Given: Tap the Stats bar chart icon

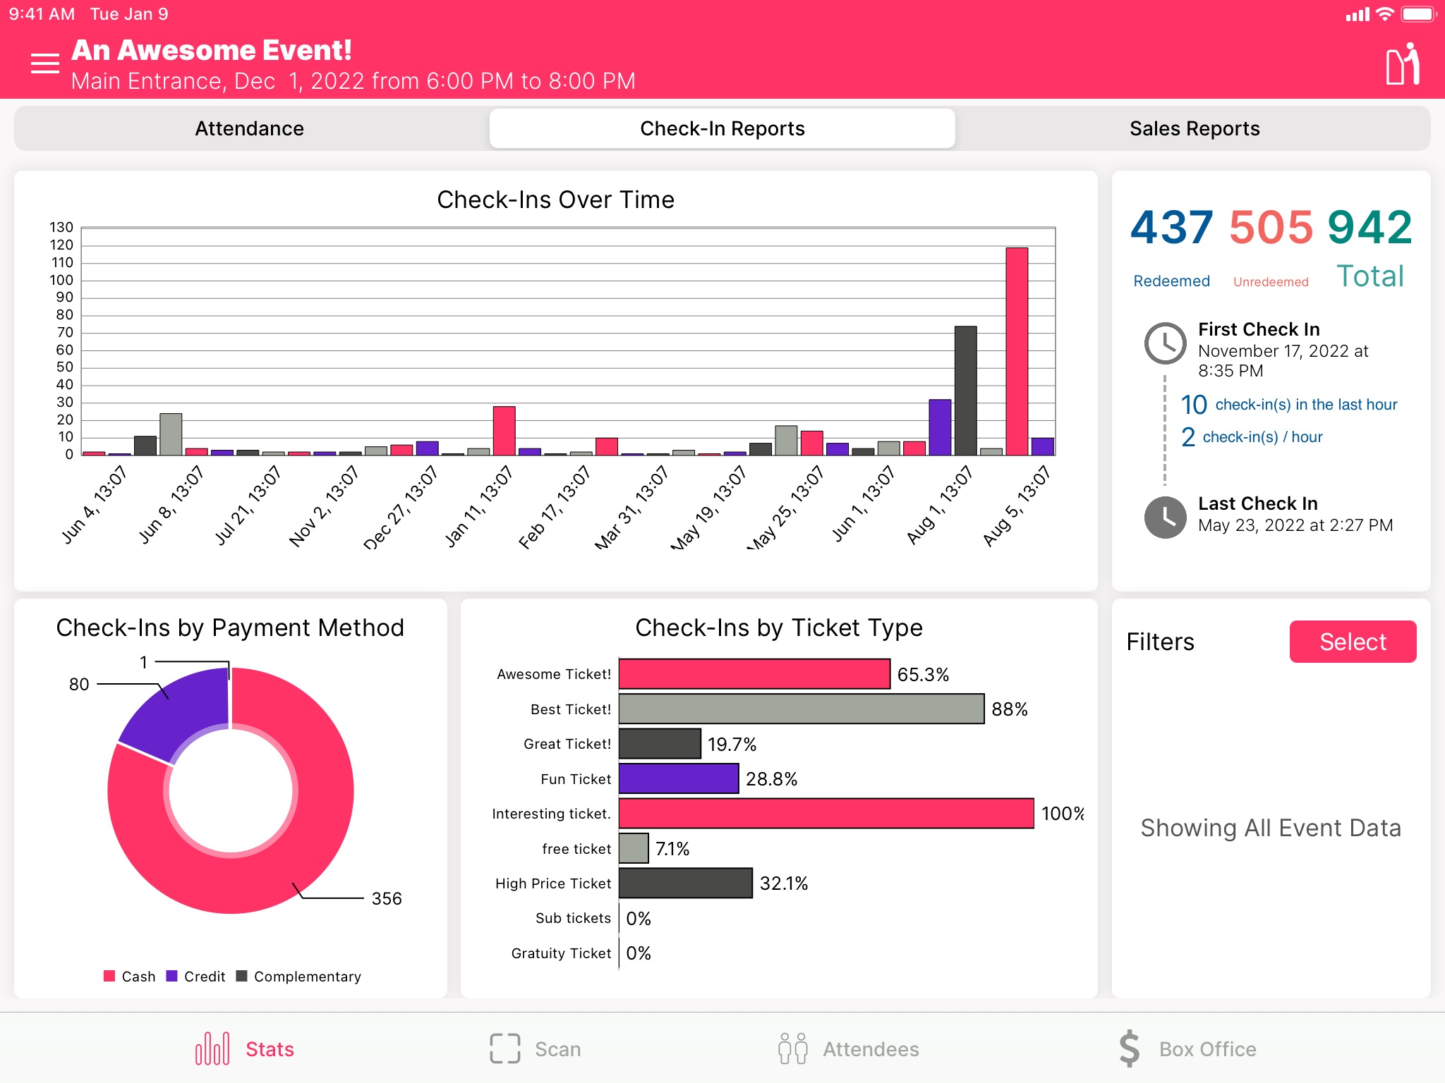Looking at the screenshot, I should pos(212,1048).
